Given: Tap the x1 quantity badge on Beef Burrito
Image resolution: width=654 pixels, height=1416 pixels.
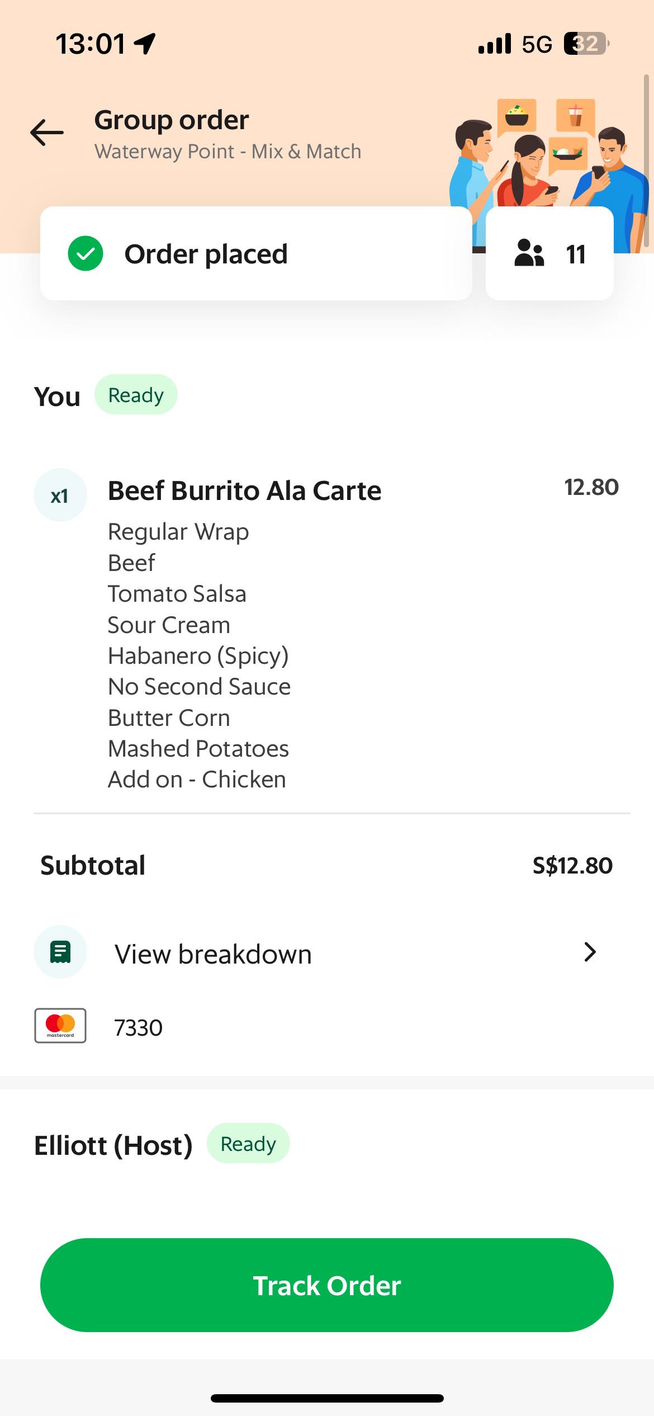Looking at the screenshot, I should 60,494.
